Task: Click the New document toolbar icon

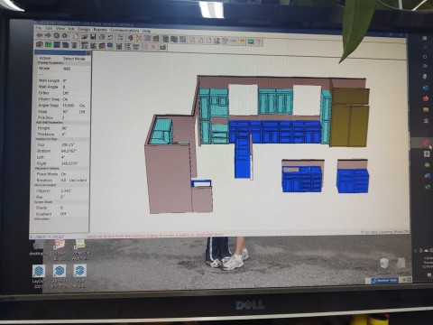Action: [77, 36]
